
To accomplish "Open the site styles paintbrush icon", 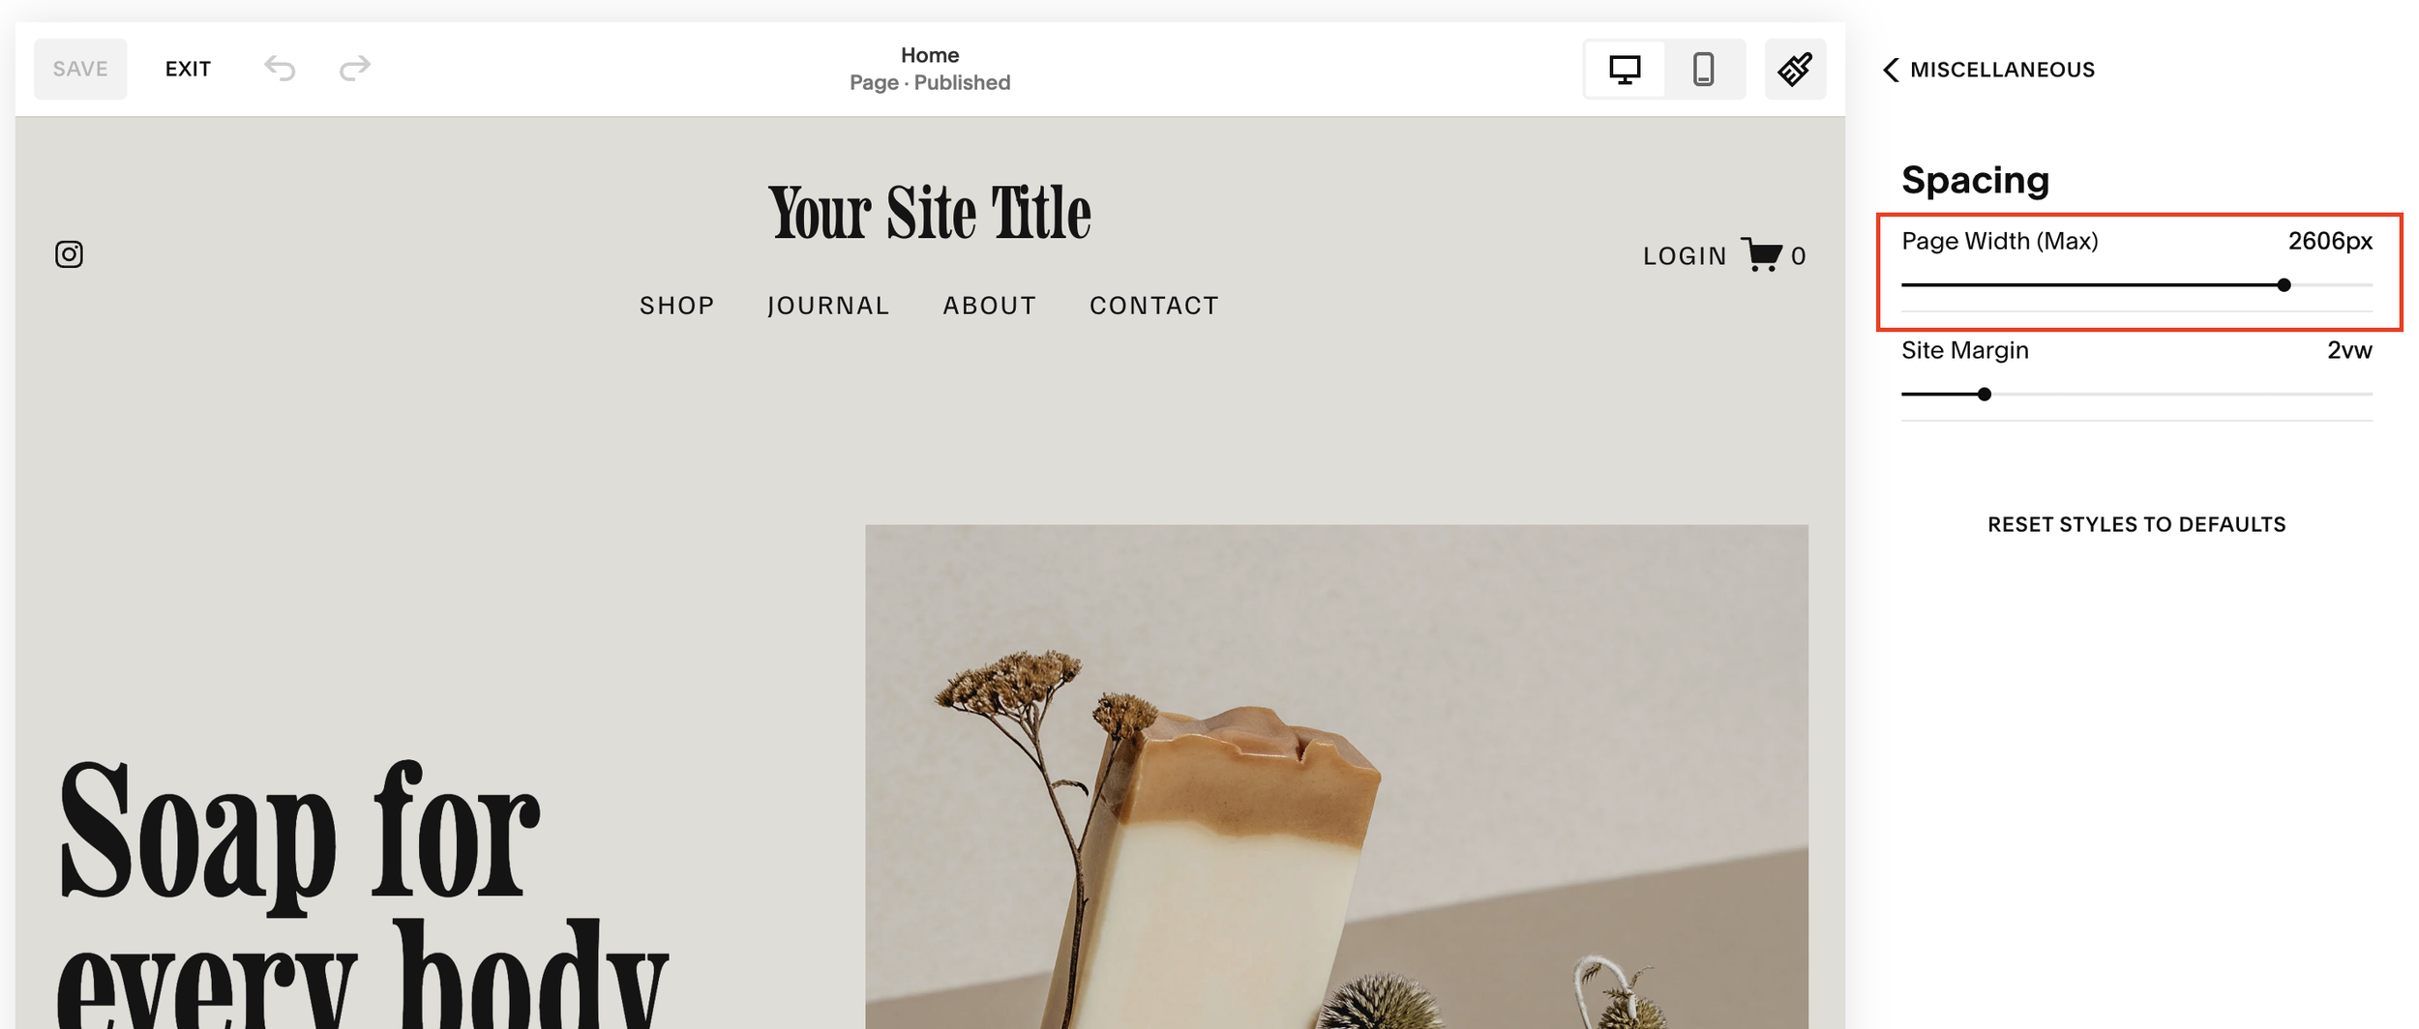I will coord(1795,69).
